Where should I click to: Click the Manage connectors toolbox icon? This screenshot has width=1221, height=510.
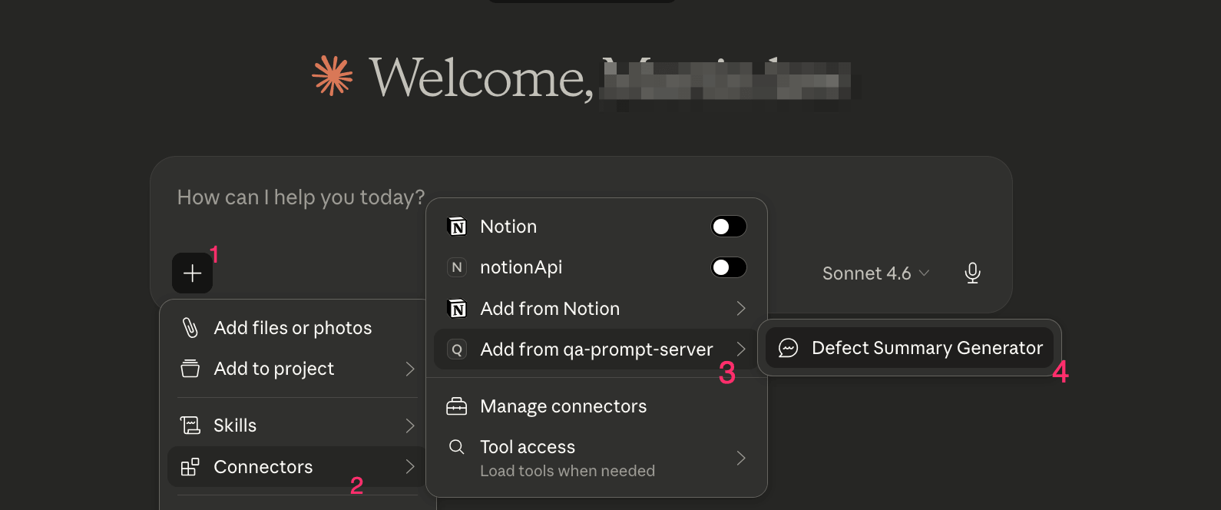(457, 406)
